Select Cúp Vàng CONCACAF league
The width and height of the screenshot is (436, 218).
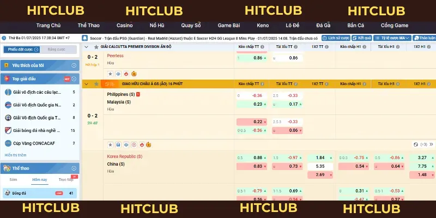click(x=40, y=143)
